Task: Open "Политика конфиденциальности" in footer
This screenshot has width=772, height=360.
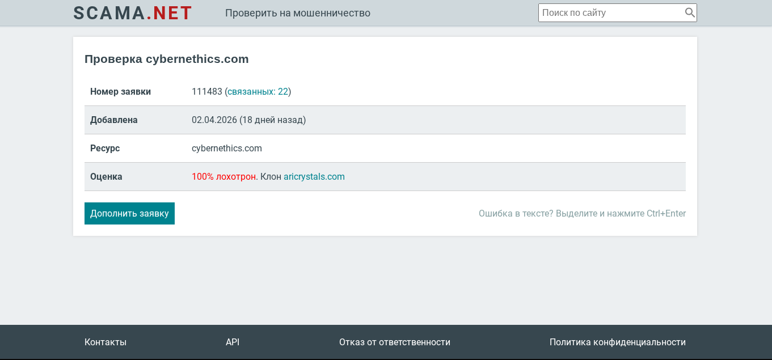Action: (x=618, y=342)
